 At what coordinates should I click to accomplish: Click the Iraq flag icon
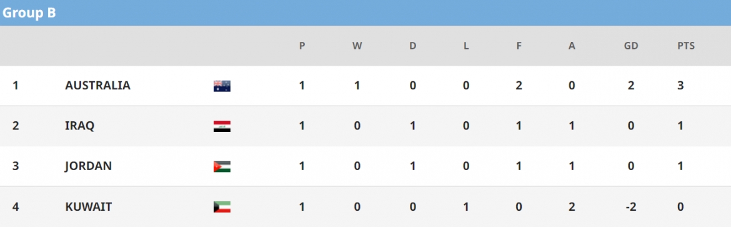click(x=222, y=126)
